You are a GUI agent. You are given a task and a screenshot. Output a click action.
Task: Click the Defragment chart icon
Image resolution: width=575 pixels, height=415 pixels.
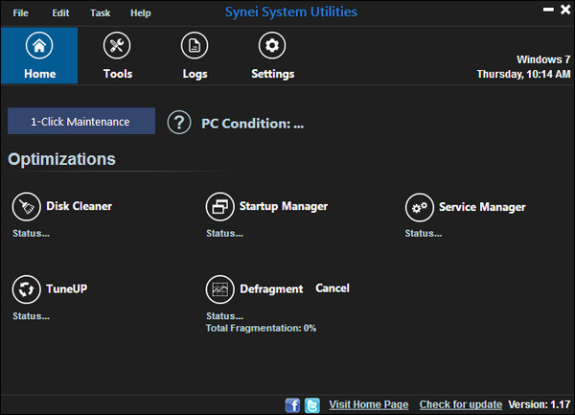(x=219, y=288)
